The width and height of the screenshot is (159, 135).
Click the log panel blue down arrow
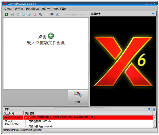tap(149, 109)
